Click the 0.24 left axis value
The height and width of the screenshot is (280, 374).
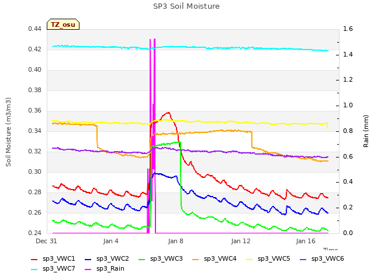pos(34,233)
